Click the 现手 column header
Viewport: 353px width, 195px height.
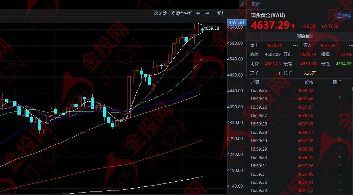(x=337, y=82)
